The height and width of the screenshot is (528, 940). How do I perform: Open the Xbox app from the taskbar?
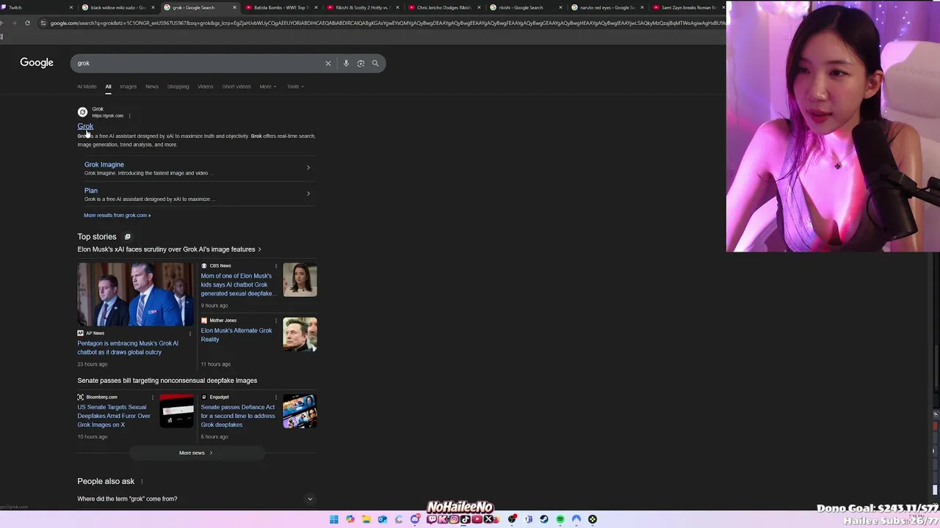[593, 519]
